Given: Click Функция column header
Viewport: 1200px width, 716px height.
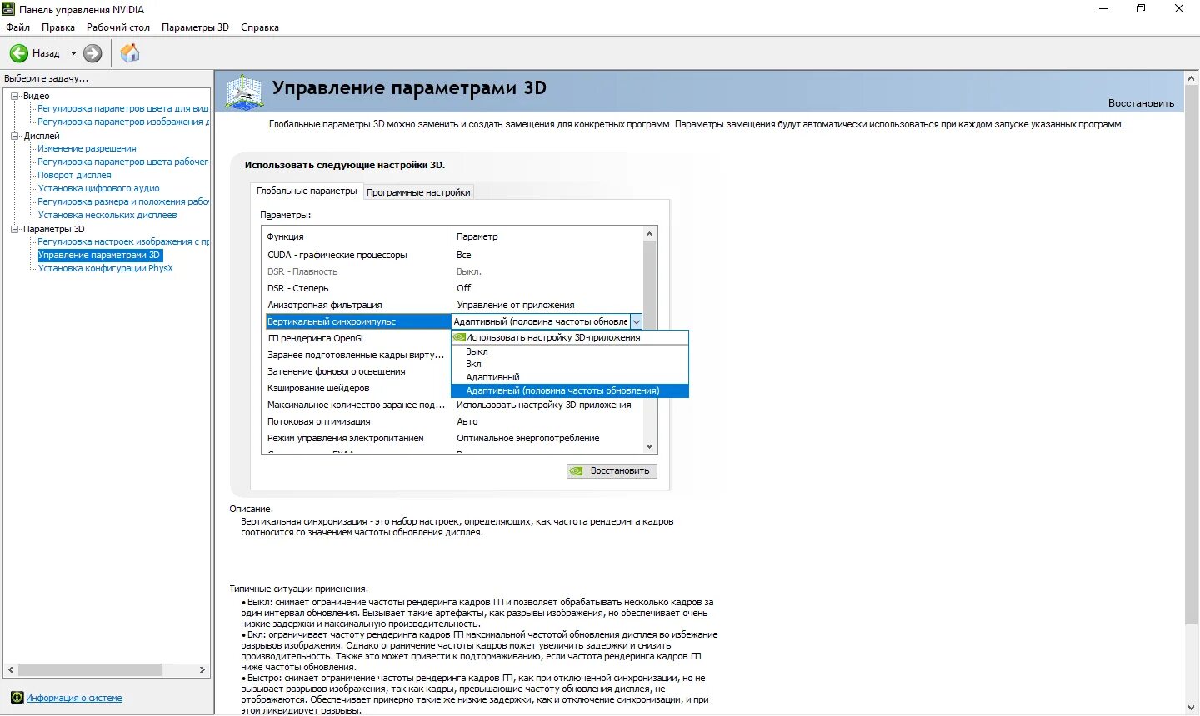Looking at the screenshot, I should [x=357, y=236].
